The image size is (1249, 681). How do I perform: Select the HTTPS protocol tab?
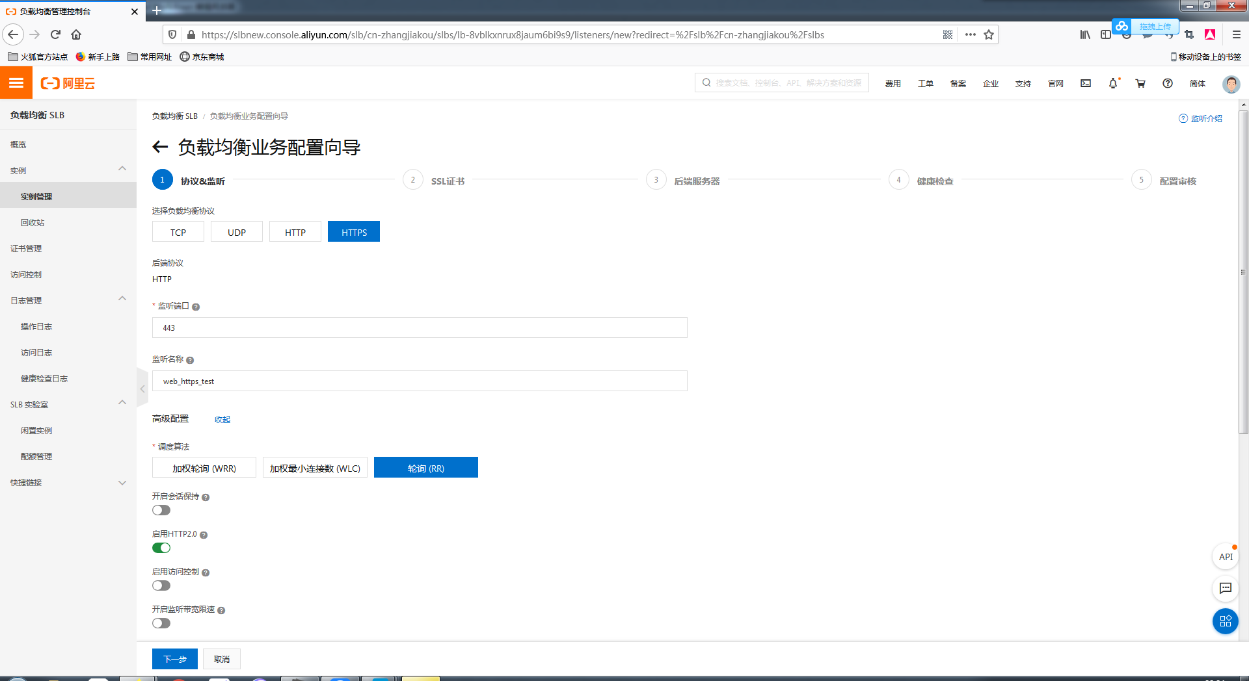point(353,231)
